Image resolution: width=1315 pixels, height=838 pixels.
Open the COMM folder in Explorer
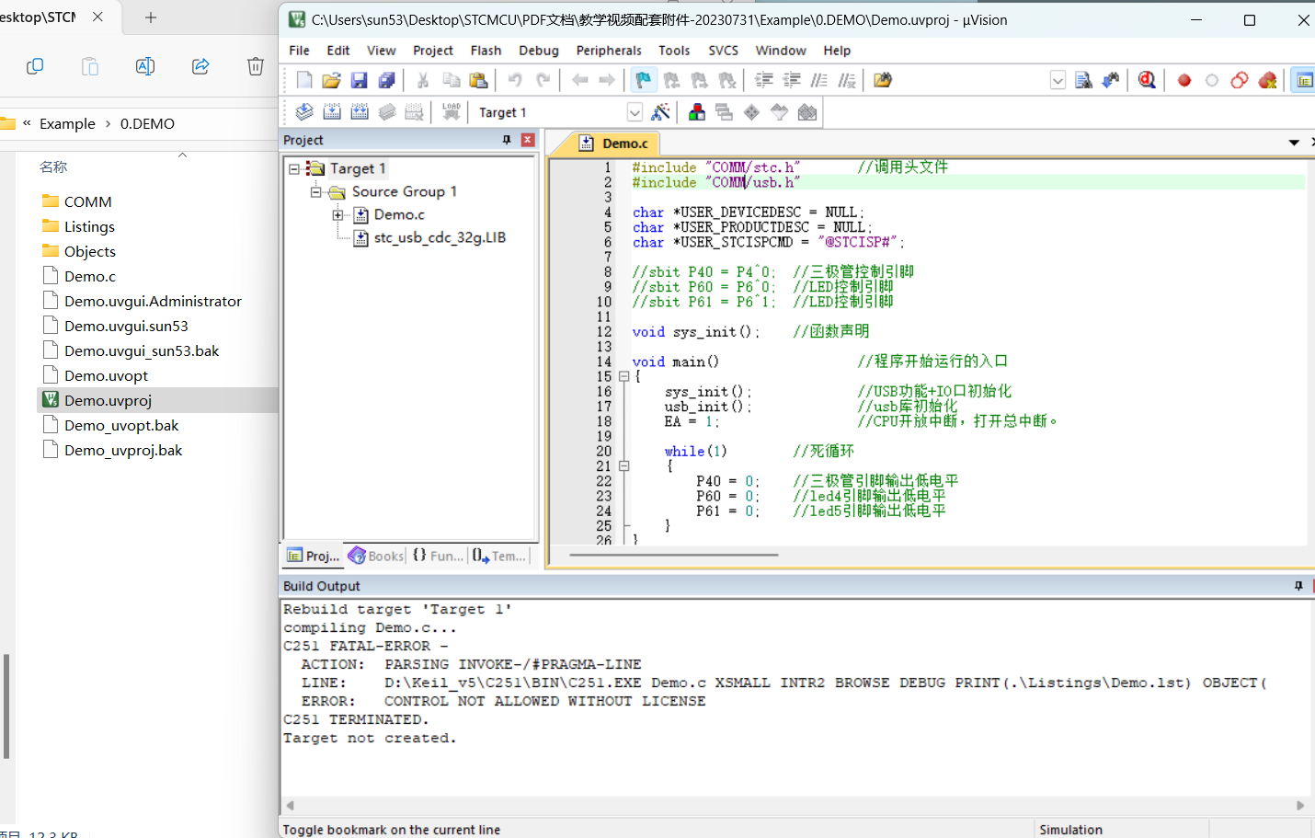pyautogui.click(x=87, y=201)
